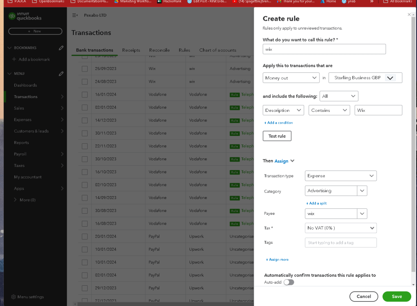Open the ynab bookmark
Image resolution: width=417 pixels, height=306 pixels.
(x=349, y=2)
